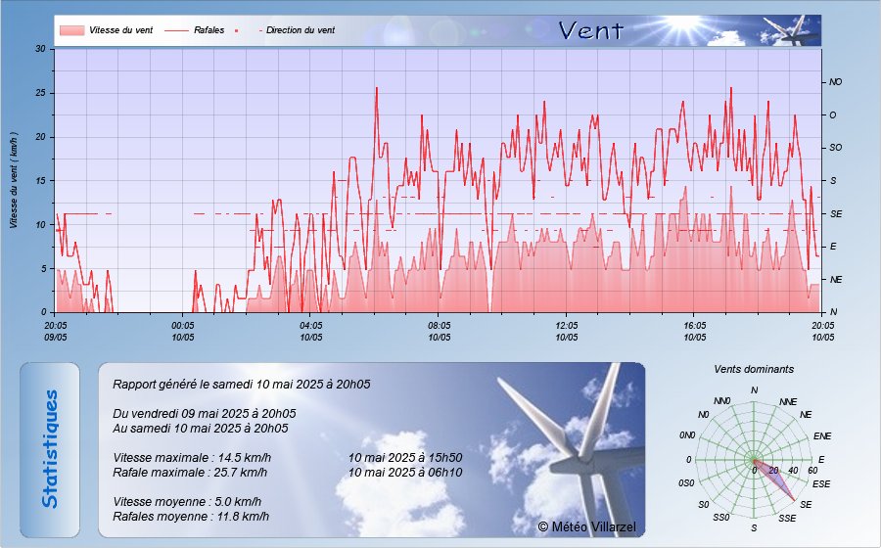Click the 00:05 10/05 time axis label

[183, 332]
